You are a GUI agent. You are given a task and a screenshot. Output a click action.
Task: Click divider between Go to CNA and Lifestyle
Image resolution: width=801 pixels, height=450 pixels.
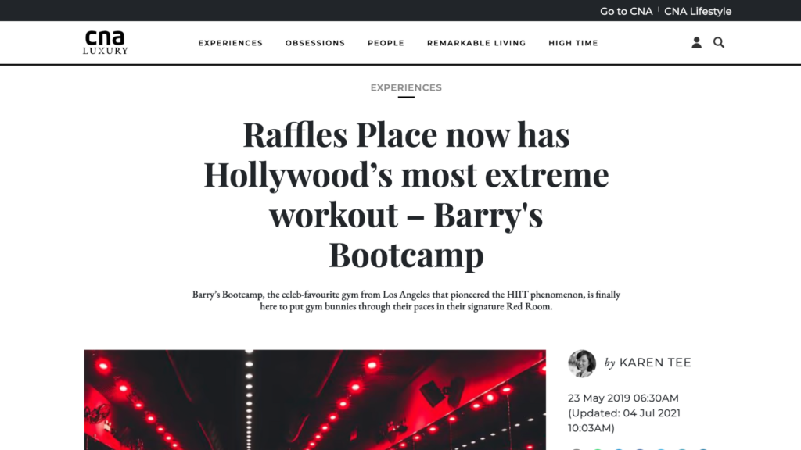(658, 11)
